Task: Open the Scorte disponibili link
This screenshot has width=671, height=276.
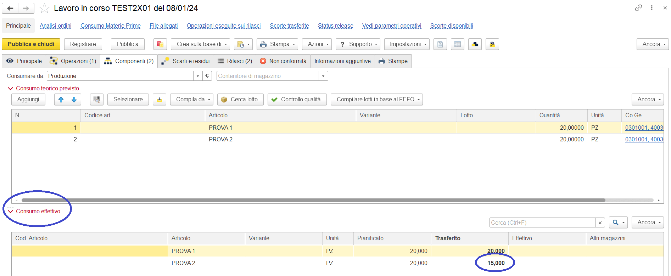Action: point(452,26)
